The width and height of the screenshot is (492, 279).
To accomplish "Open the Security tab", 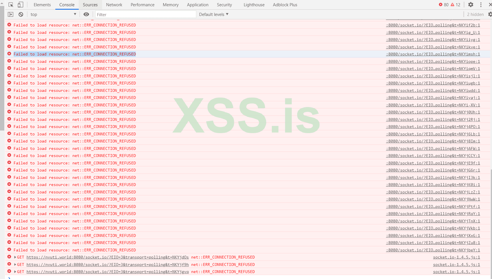I will point(224,5).
